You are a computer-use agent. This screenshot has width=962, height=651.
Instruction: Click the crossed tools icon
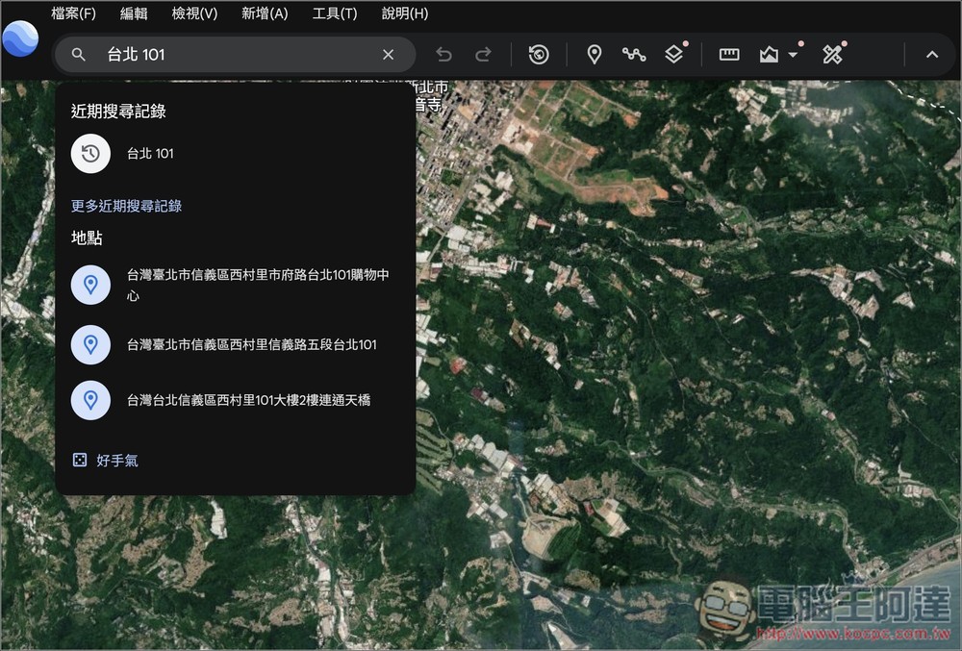pos(832,55)
